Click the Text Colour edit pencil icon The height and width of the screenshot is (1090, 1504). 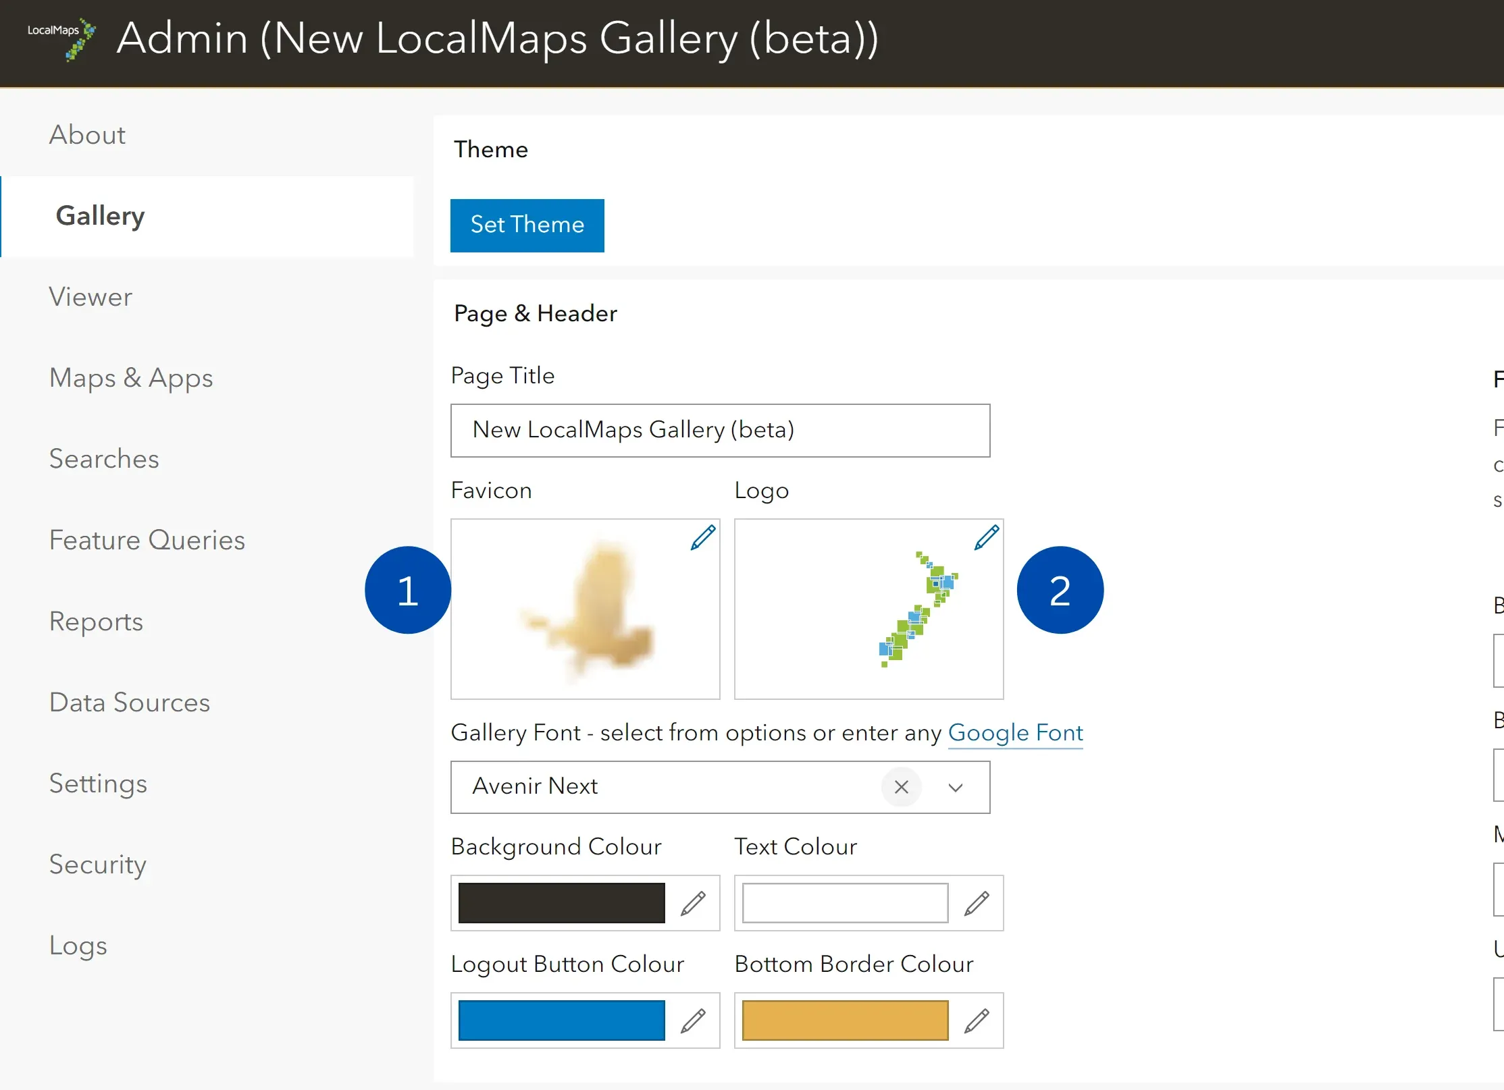[x=979, y=902]
